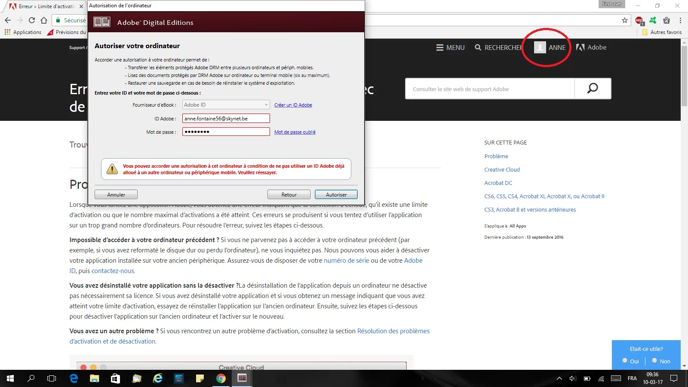The height and width of the screenshot is (387, 688).
Task: Open the Autres favoris folder
Action: click(x=662, y=32)
